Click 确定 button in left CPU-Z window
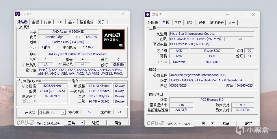Image resolution: width=277 pixels, height=139 pixels. tap(118, 123)
